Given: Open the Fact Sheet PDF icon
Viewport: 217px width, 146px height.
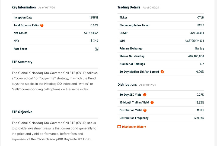Looking at the screenshot, I should click(x=96, y=49).
